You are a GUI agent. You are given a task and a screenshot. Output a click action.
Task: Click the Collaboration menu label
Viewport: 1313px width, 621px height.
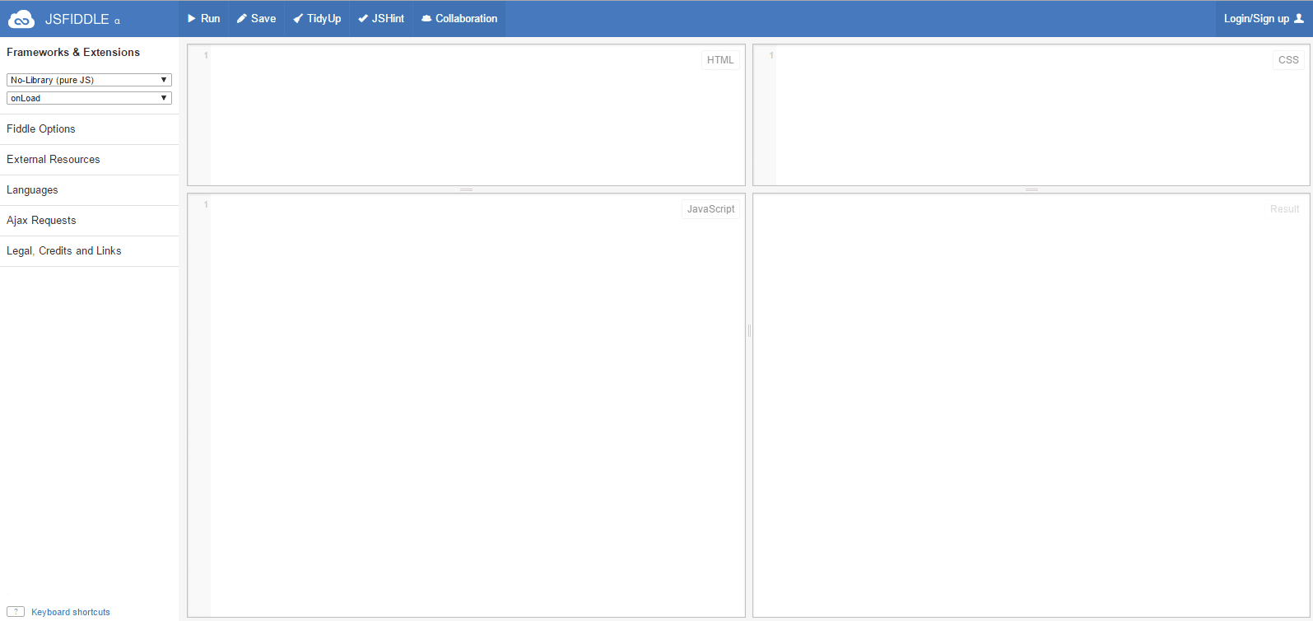point(467,18)
